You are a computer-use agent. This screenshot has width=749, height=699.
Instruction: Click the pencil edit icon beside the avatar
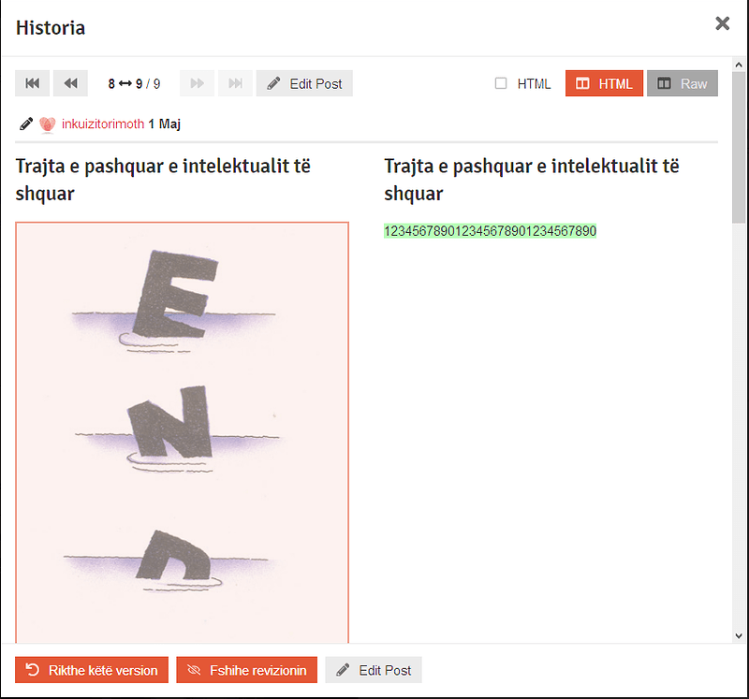25,124
